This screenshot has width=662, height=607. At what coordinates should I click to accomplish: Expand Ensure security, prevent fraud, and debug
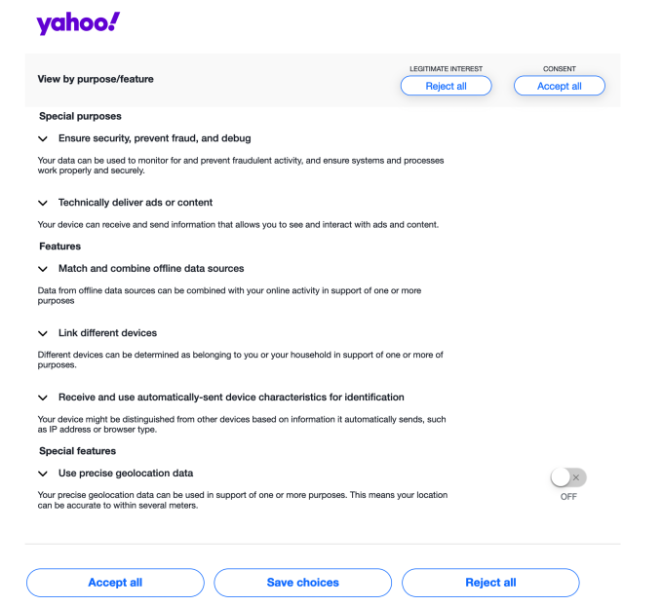(43, 139)
